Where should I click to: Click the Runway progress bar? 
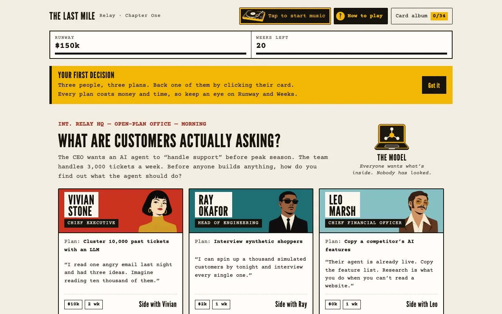click(151, 53)
